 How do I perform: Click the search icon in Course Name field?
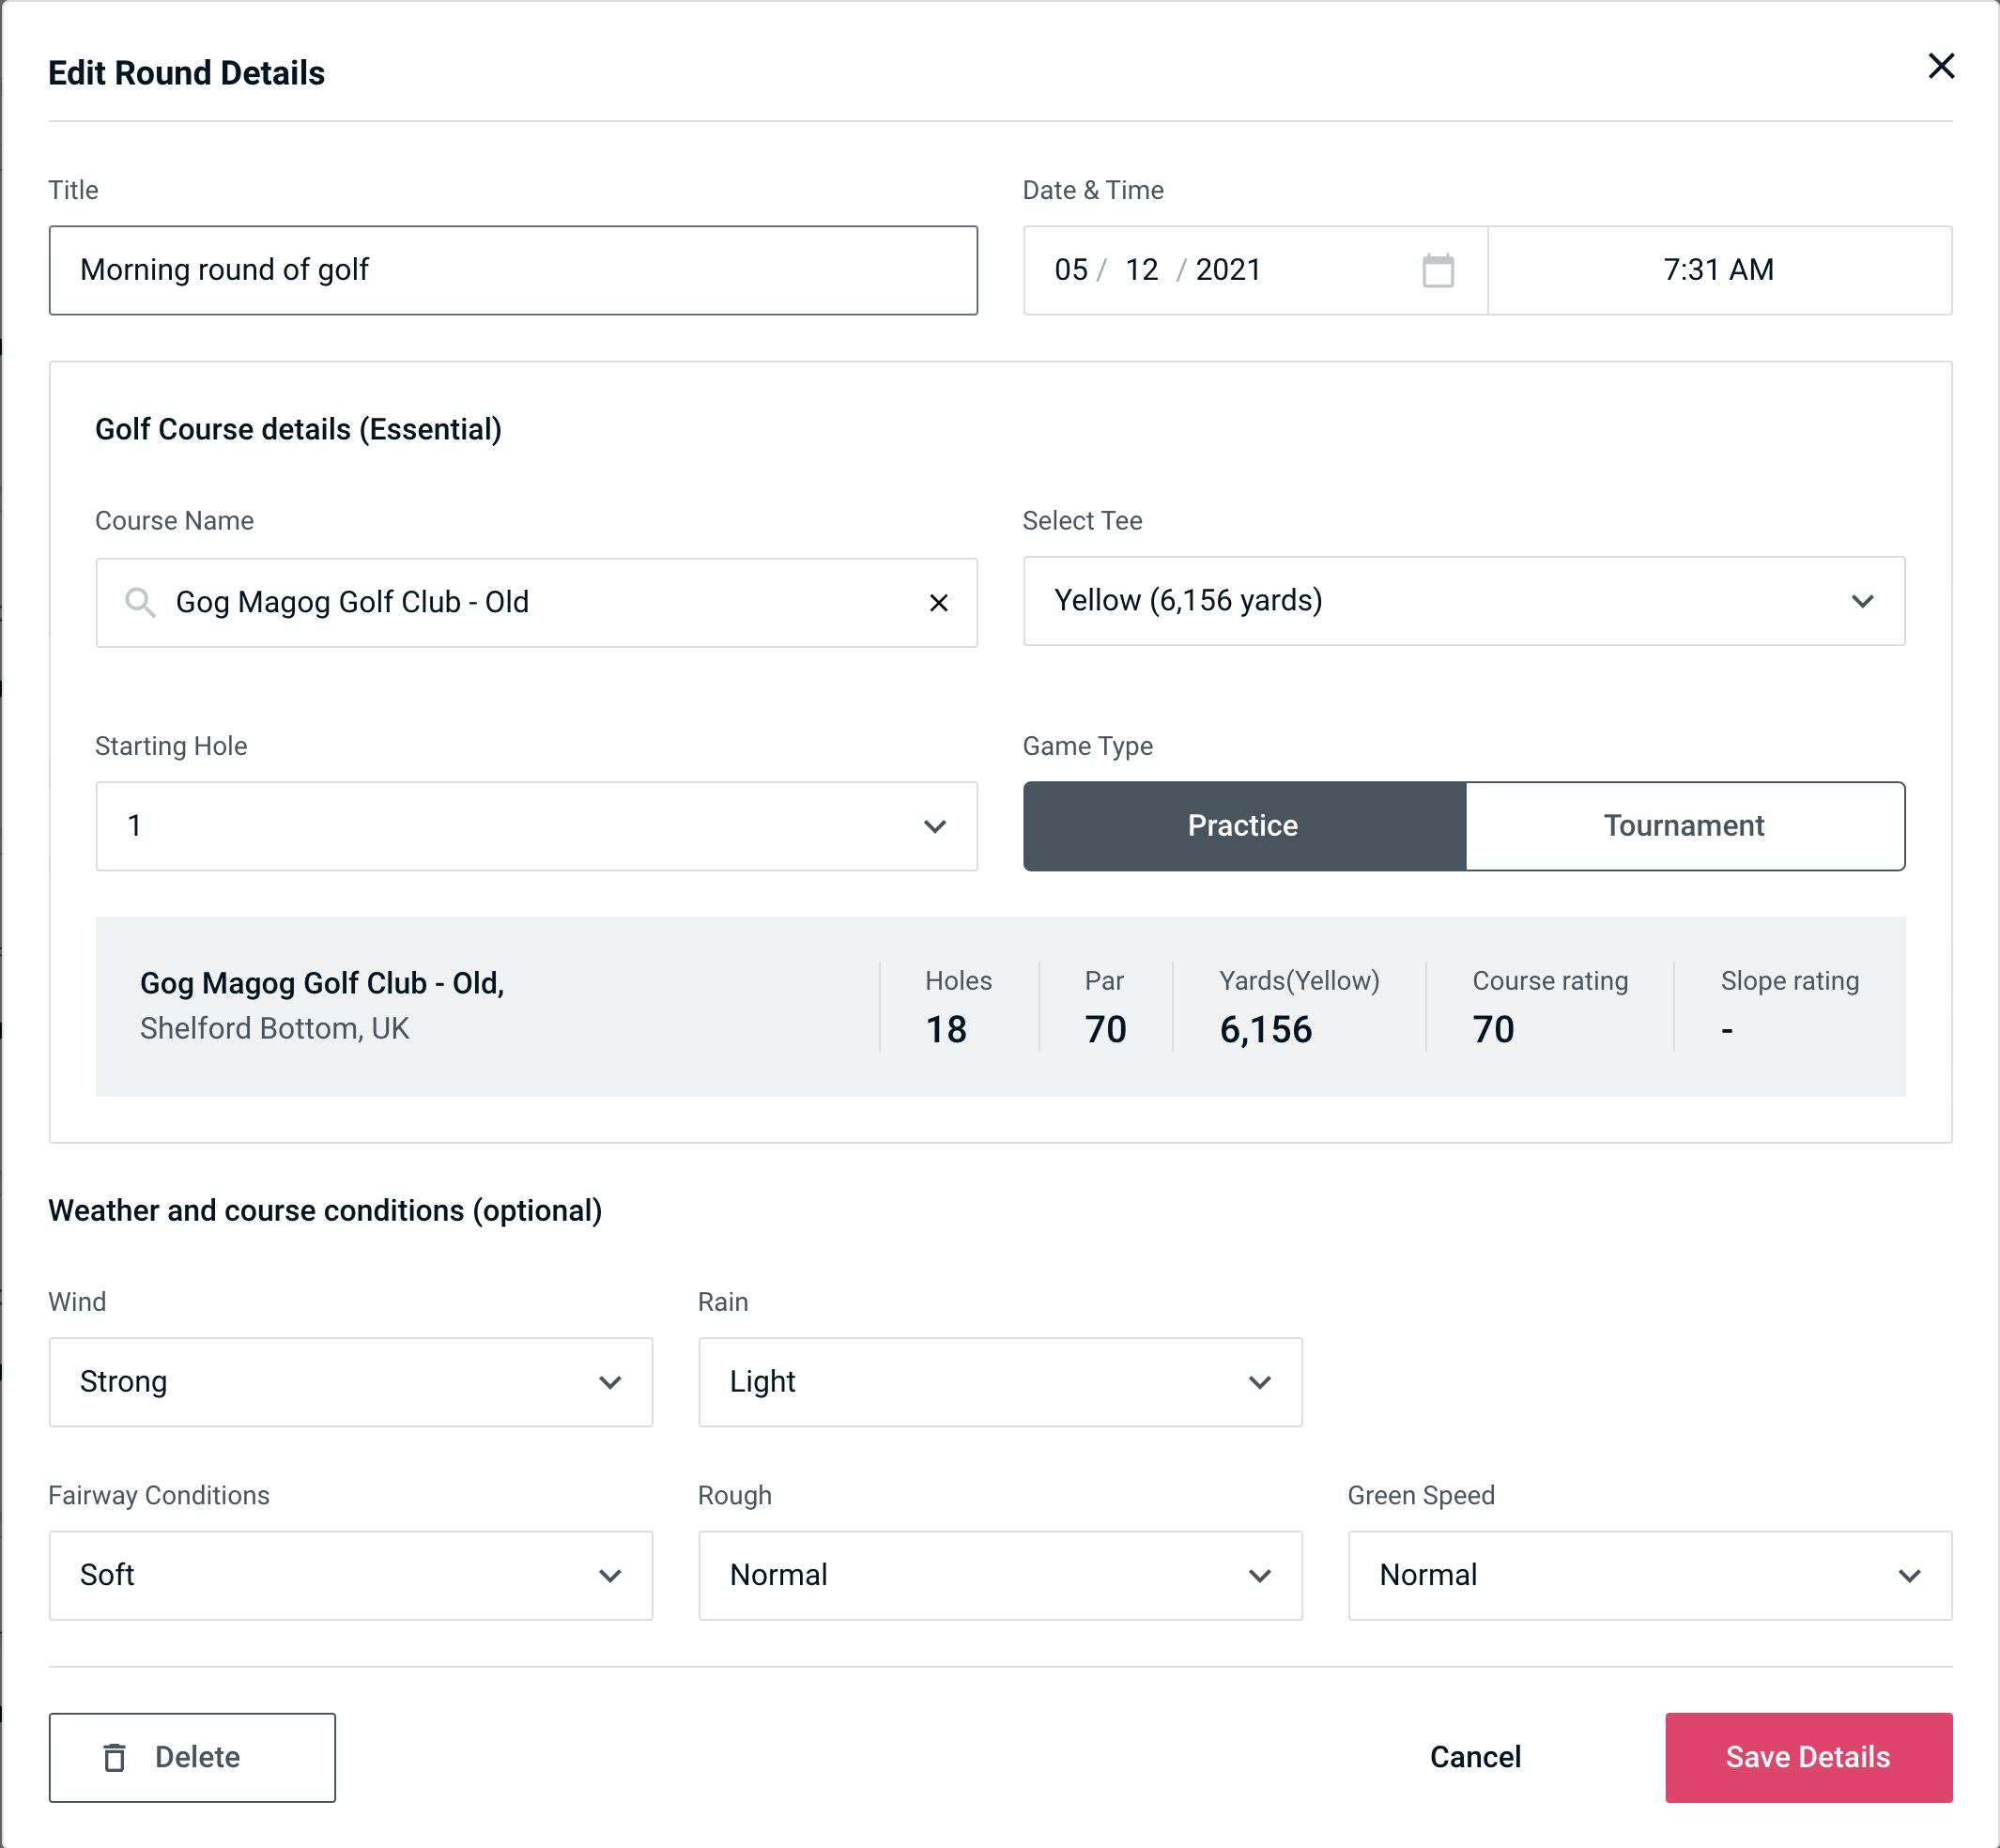click(139, 601)
